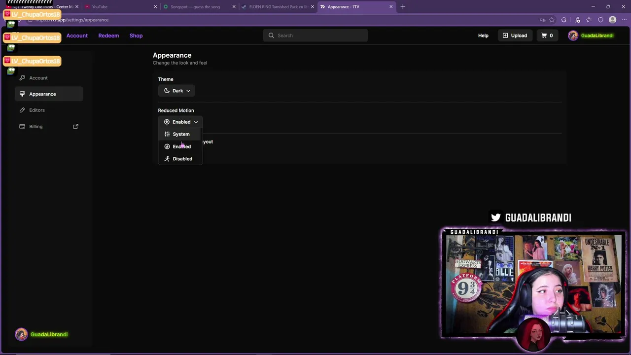Select Disabled in the Reduced Motion list
Image resolution: width=631 pixels, height=355 pixels.
click(180, 159)
